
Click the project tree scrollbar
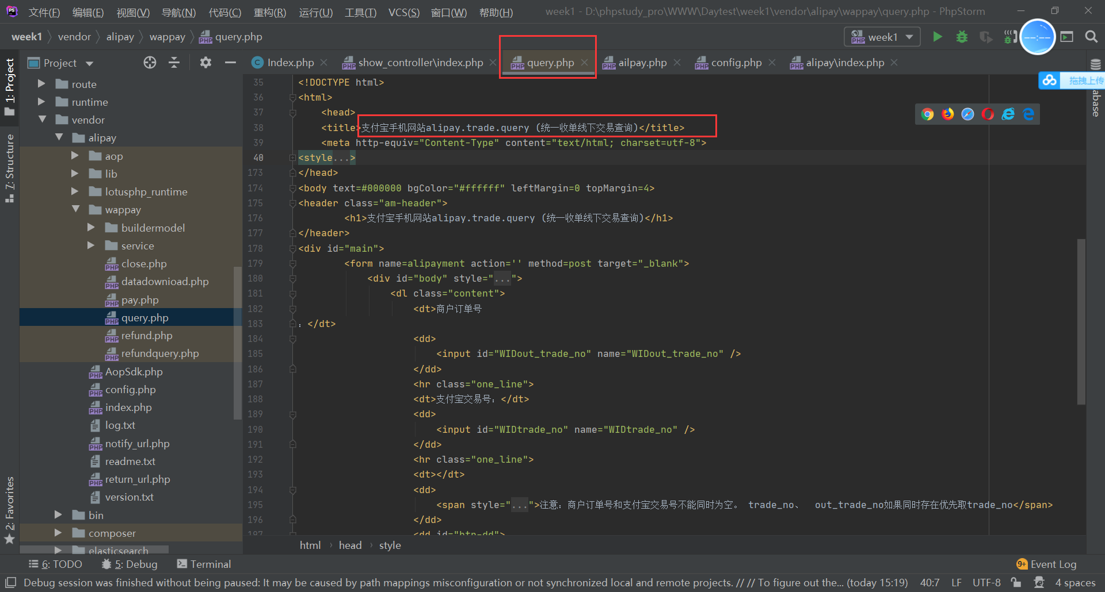pos(238,343)
